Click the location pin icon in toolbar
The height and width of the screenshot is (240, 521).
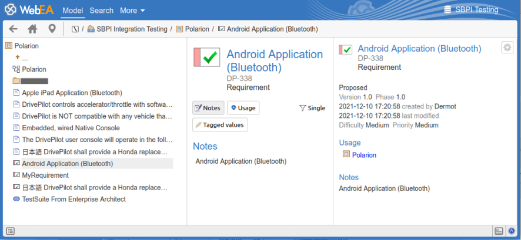[x=52, y=29]
